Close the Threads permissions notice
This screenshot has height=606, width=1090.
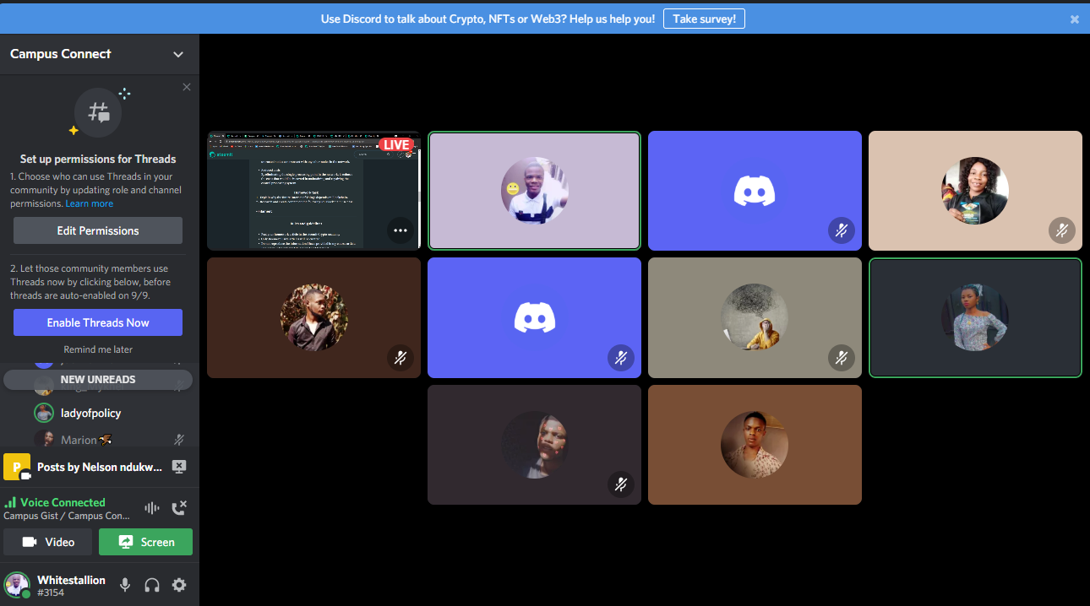(x=187, y=87)
